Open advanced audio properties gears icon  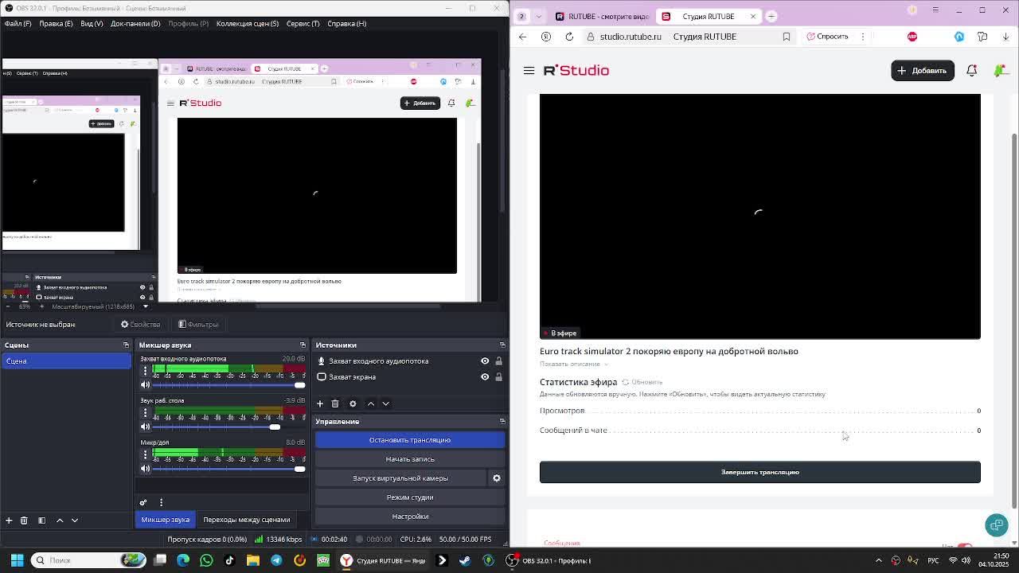tap(143, 502)
